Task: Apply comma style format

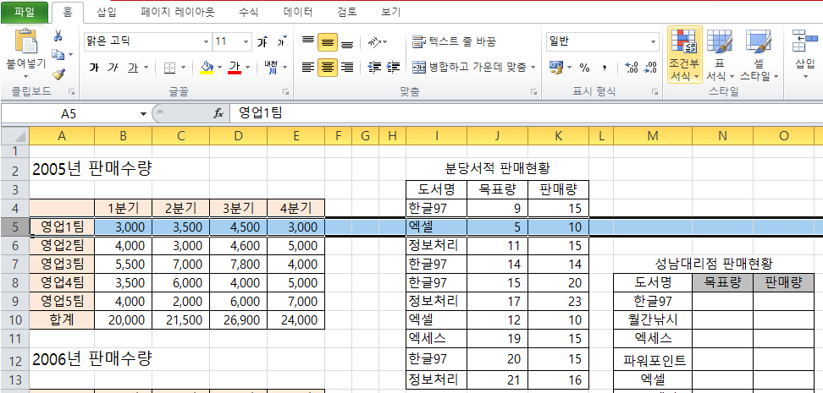Action: pos(605,68)
